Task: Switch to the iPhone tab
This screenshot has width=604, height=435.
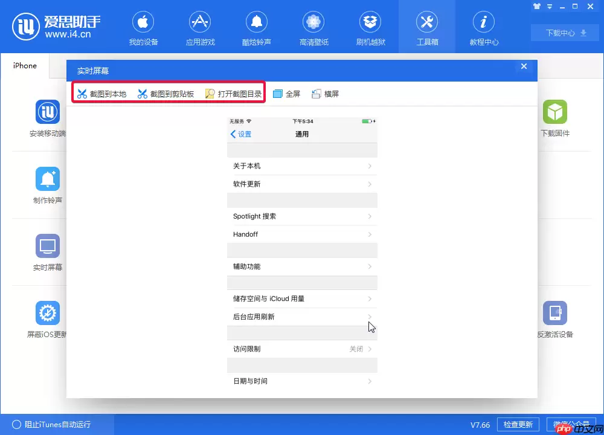Action: [x=25, y=65]
